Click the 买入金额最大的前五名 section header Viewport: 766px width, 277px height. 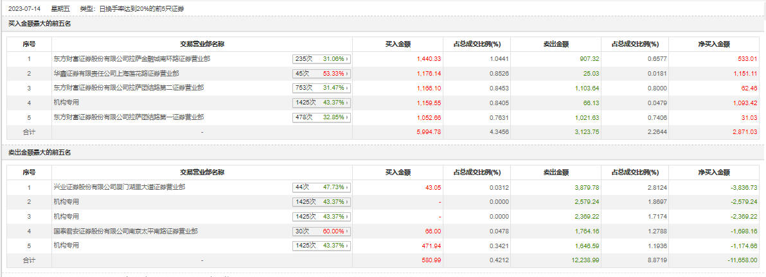pos(39,24)
